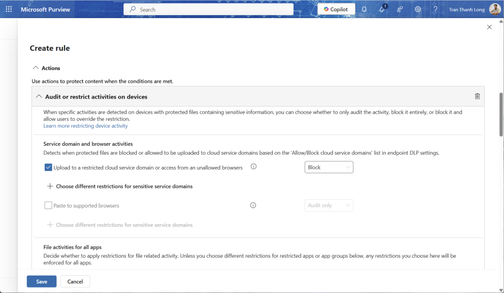Save the rule
The height and width of the screenshot is (293, 504).
tap(41, 281)
